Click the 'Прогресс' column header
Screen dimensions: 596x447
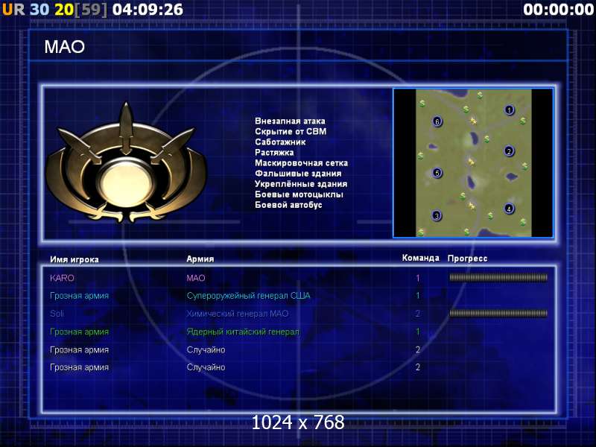(x=467, y=259)
